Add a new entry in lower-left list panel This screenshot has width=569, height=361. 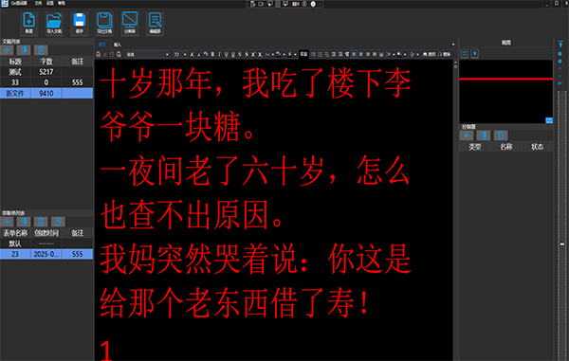(x=7, y=222)
